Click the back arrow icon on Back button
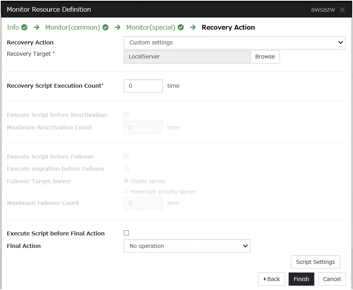 pos(265,279)
